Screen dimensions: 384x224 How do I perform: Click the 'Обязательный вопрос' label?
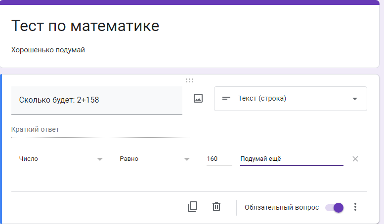[282, 207]
